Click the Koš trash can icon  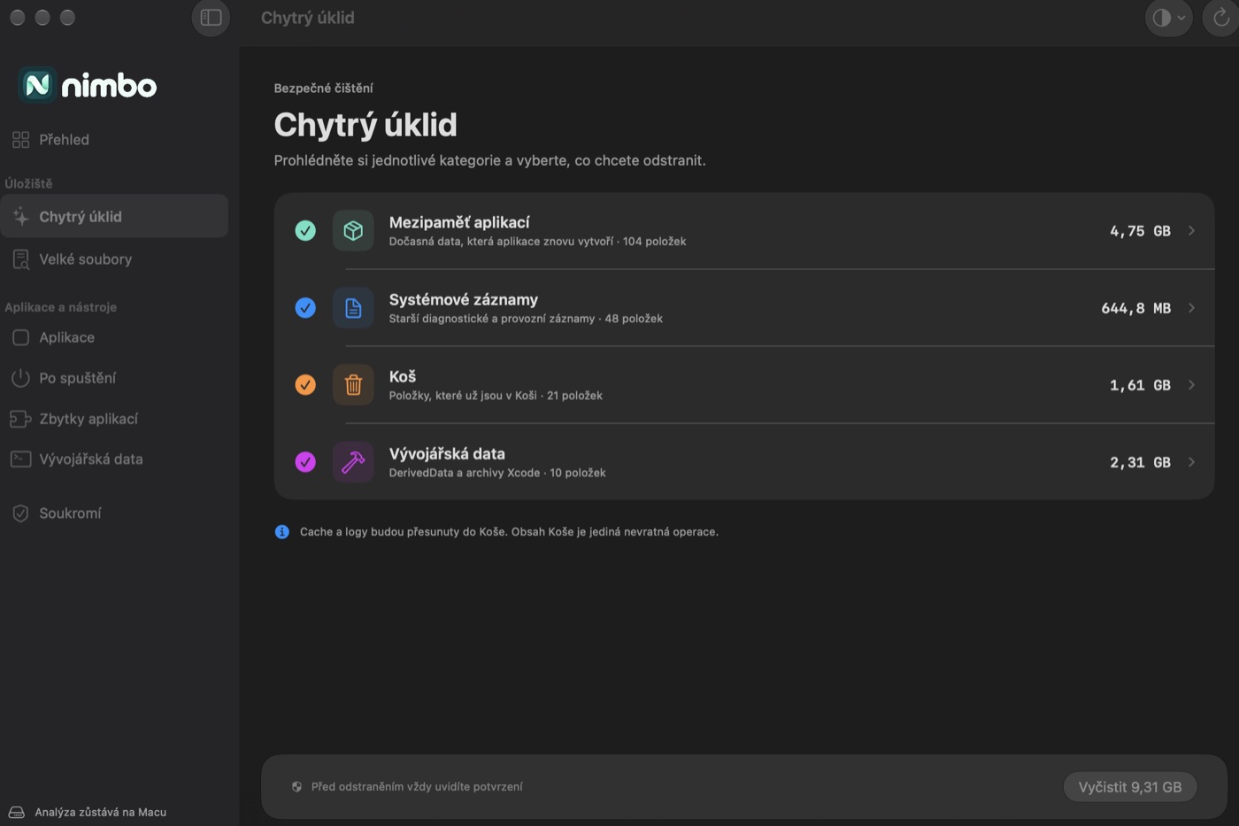coord(353,385)
